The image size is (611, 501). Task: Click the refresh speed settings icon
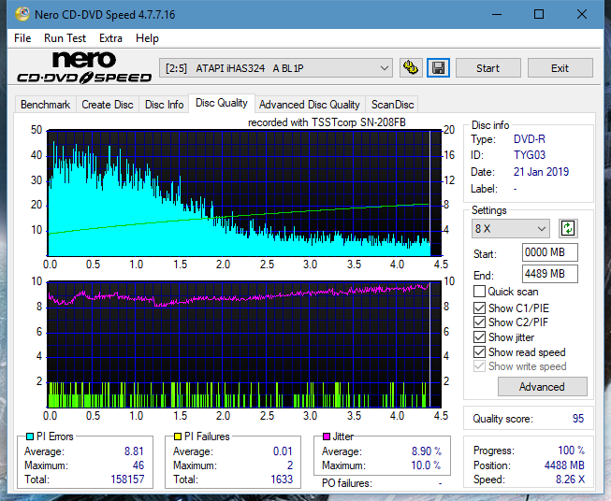tap(568, 228)
